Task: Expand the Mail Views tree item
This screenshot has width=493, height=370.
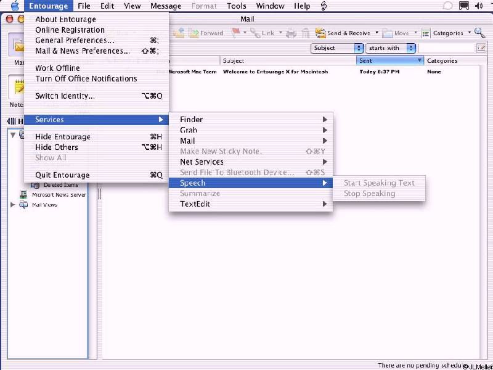Action: tap(12, 205)
